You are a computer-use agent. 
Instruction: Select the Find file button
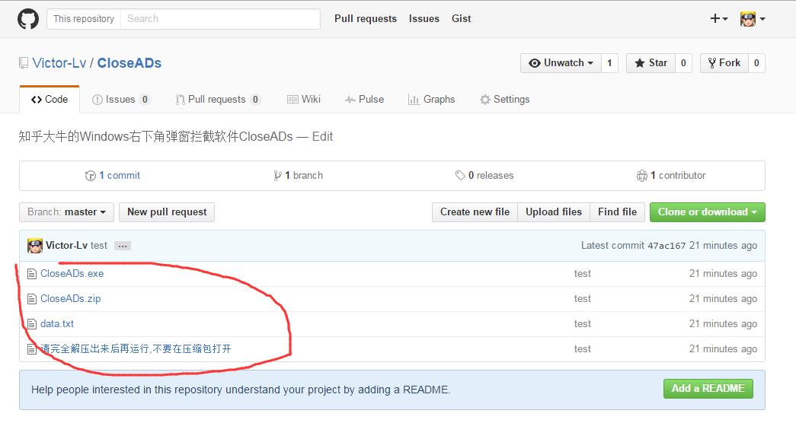click(x=617, y=212)
